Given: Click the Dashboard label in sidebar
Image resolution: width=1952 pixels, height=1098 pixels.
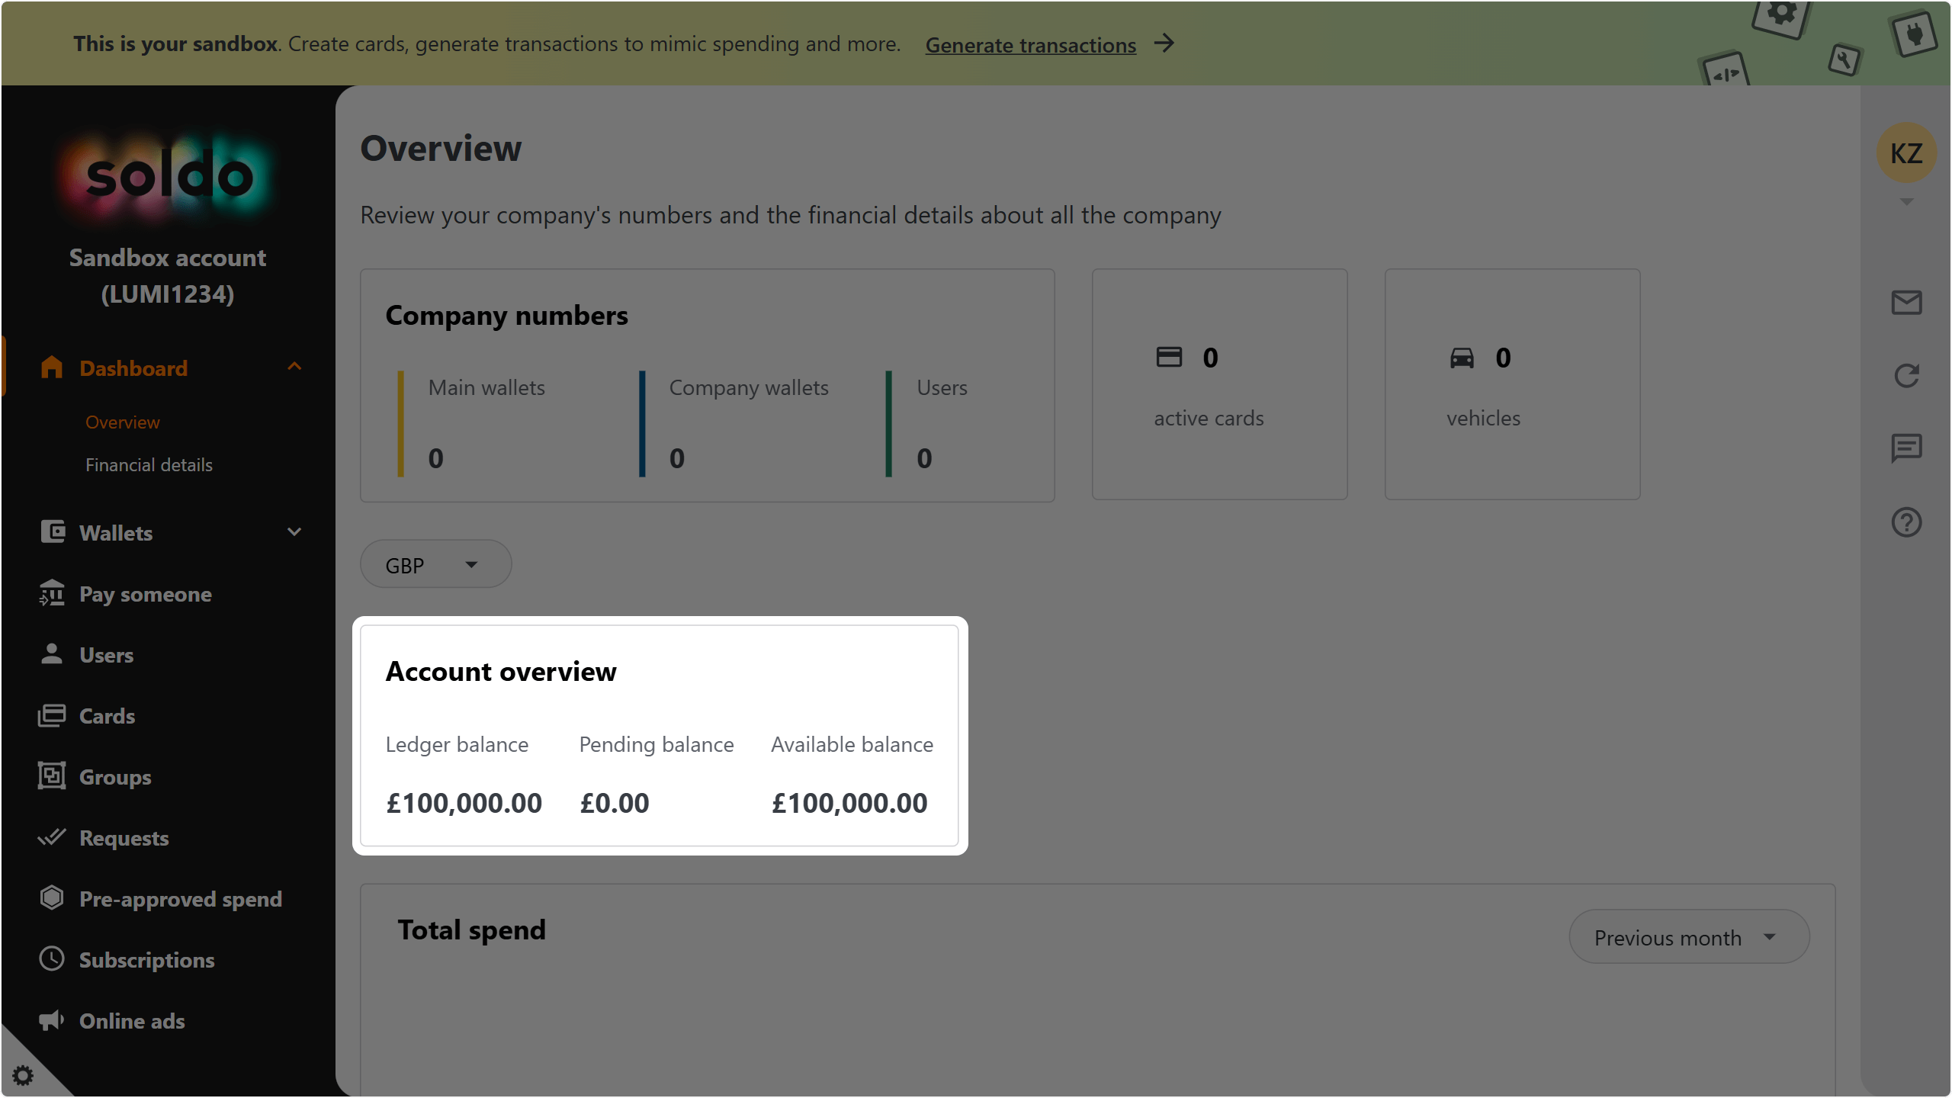Looking at the screenshot, I should coord(133,368).
